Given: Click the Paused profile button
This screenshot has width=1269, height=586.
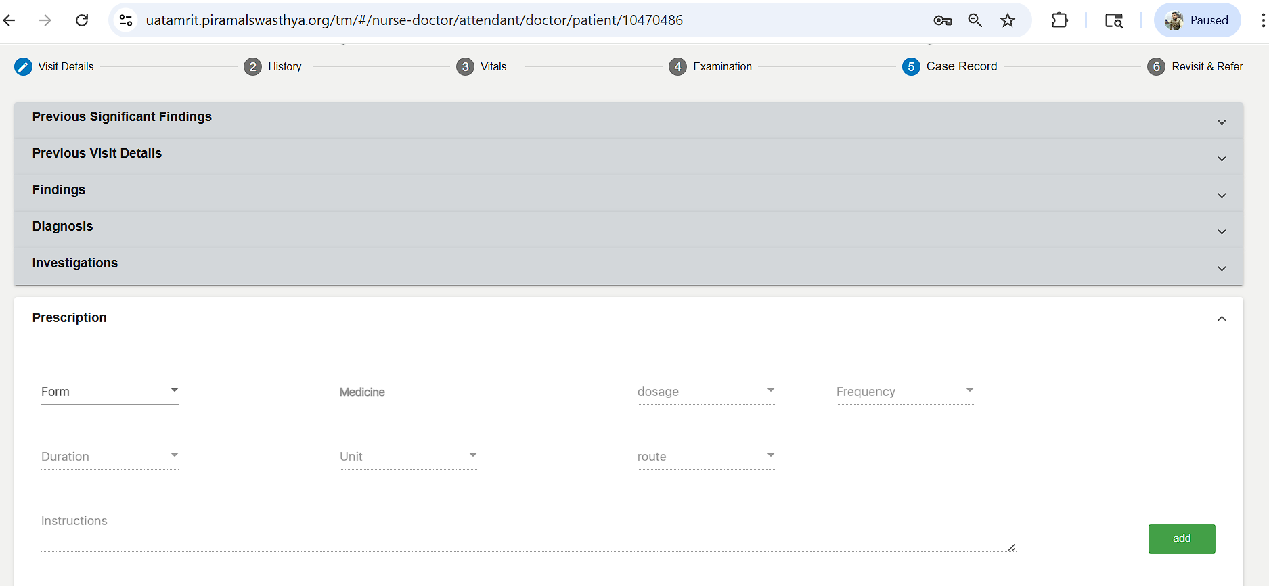Looking at the screenshot, I should (x=1197, y=20).
